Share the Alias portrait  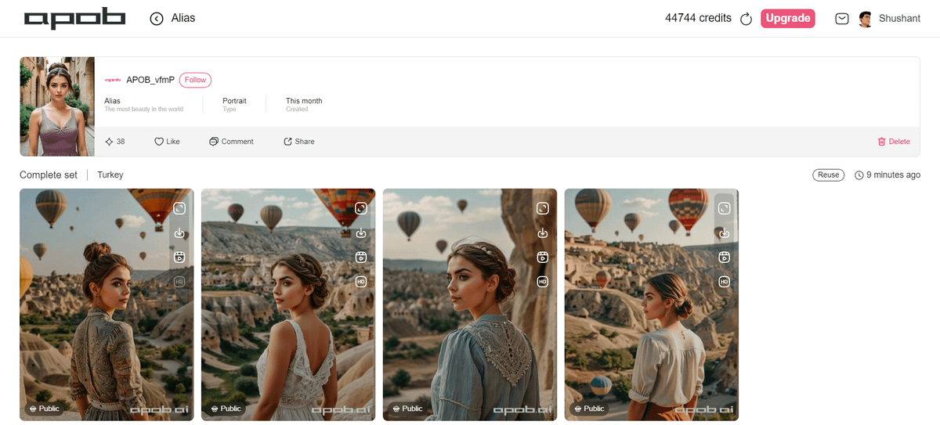[298, 142]
